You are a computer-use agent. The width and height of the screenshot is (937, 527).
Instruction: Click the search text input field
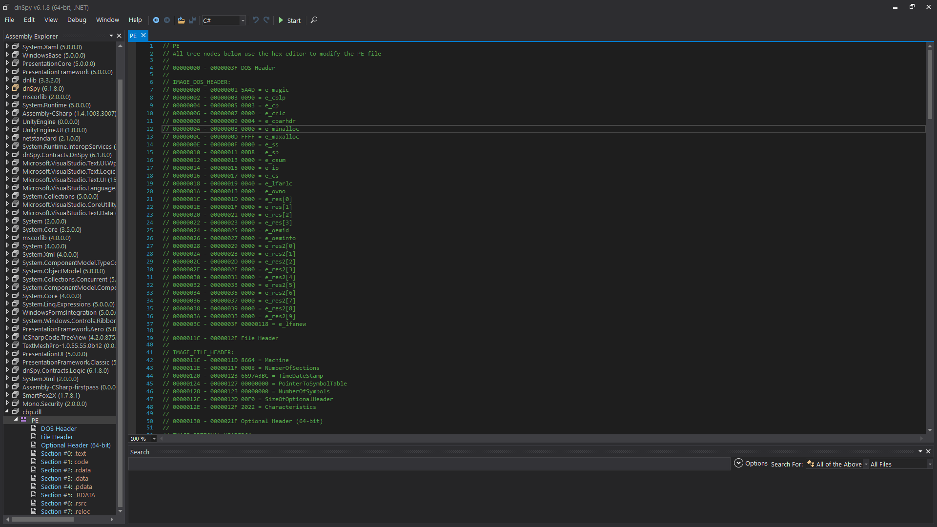point(428,464)
